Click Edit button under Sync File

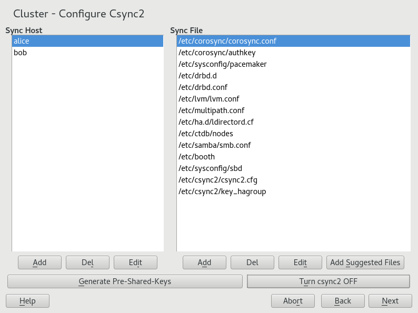(300, 262)
